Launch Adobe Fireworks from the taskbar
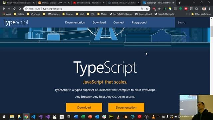213x120 pixels. coord(111,117)
